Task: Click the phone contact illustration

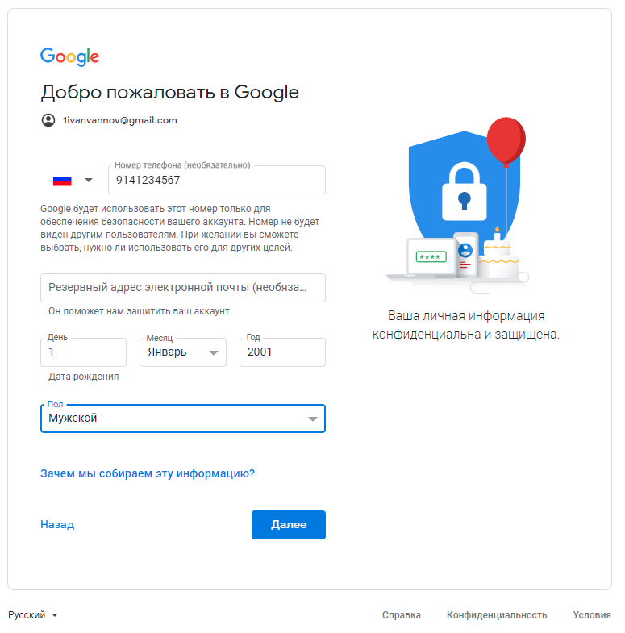Action: [465, 254]
